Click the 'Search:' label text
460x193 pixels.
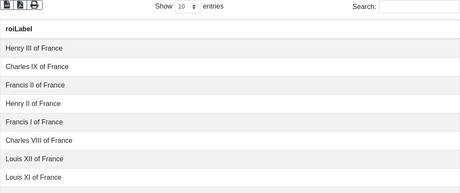coord(364,6)
